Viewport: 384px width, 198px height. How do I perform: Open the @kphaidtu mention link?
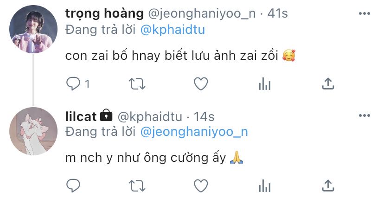[x=173, y=30]
